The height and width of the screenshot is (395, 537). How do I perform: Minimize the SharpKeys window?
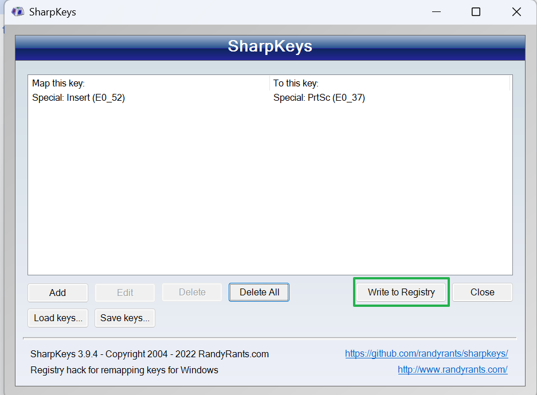[x=436, y=12]
